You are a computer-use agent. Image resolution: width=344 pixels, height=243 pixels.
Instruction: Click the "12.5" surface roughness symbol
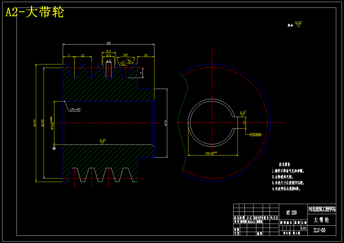tap(298, 24)
